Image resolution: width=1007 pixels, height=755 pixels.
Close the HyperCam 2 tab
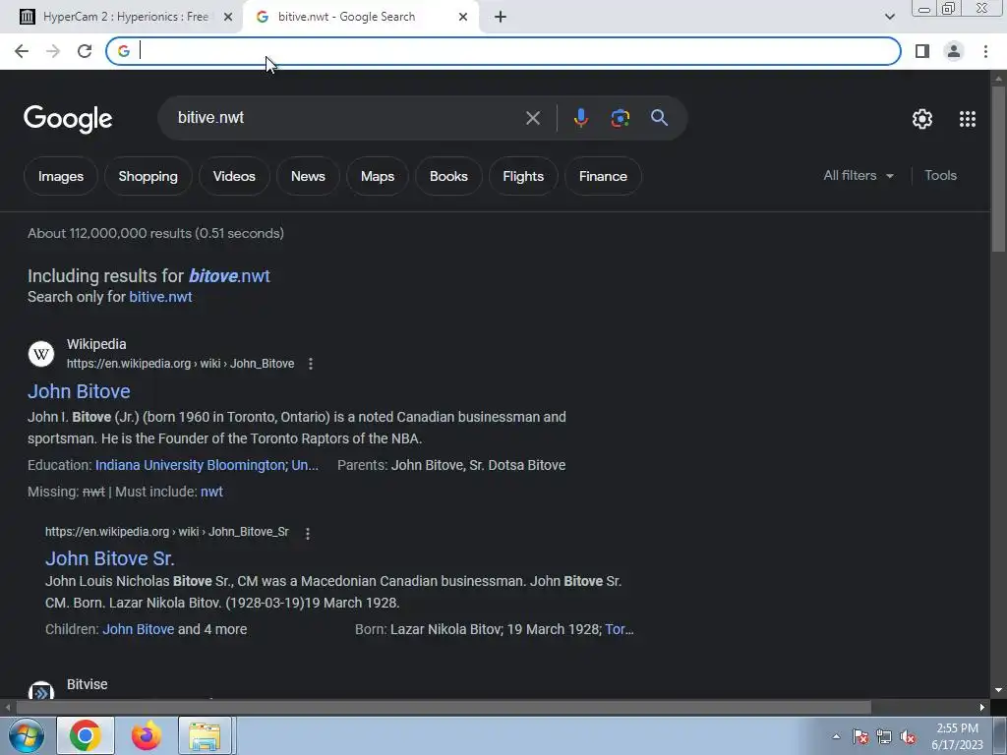(228, 17)
